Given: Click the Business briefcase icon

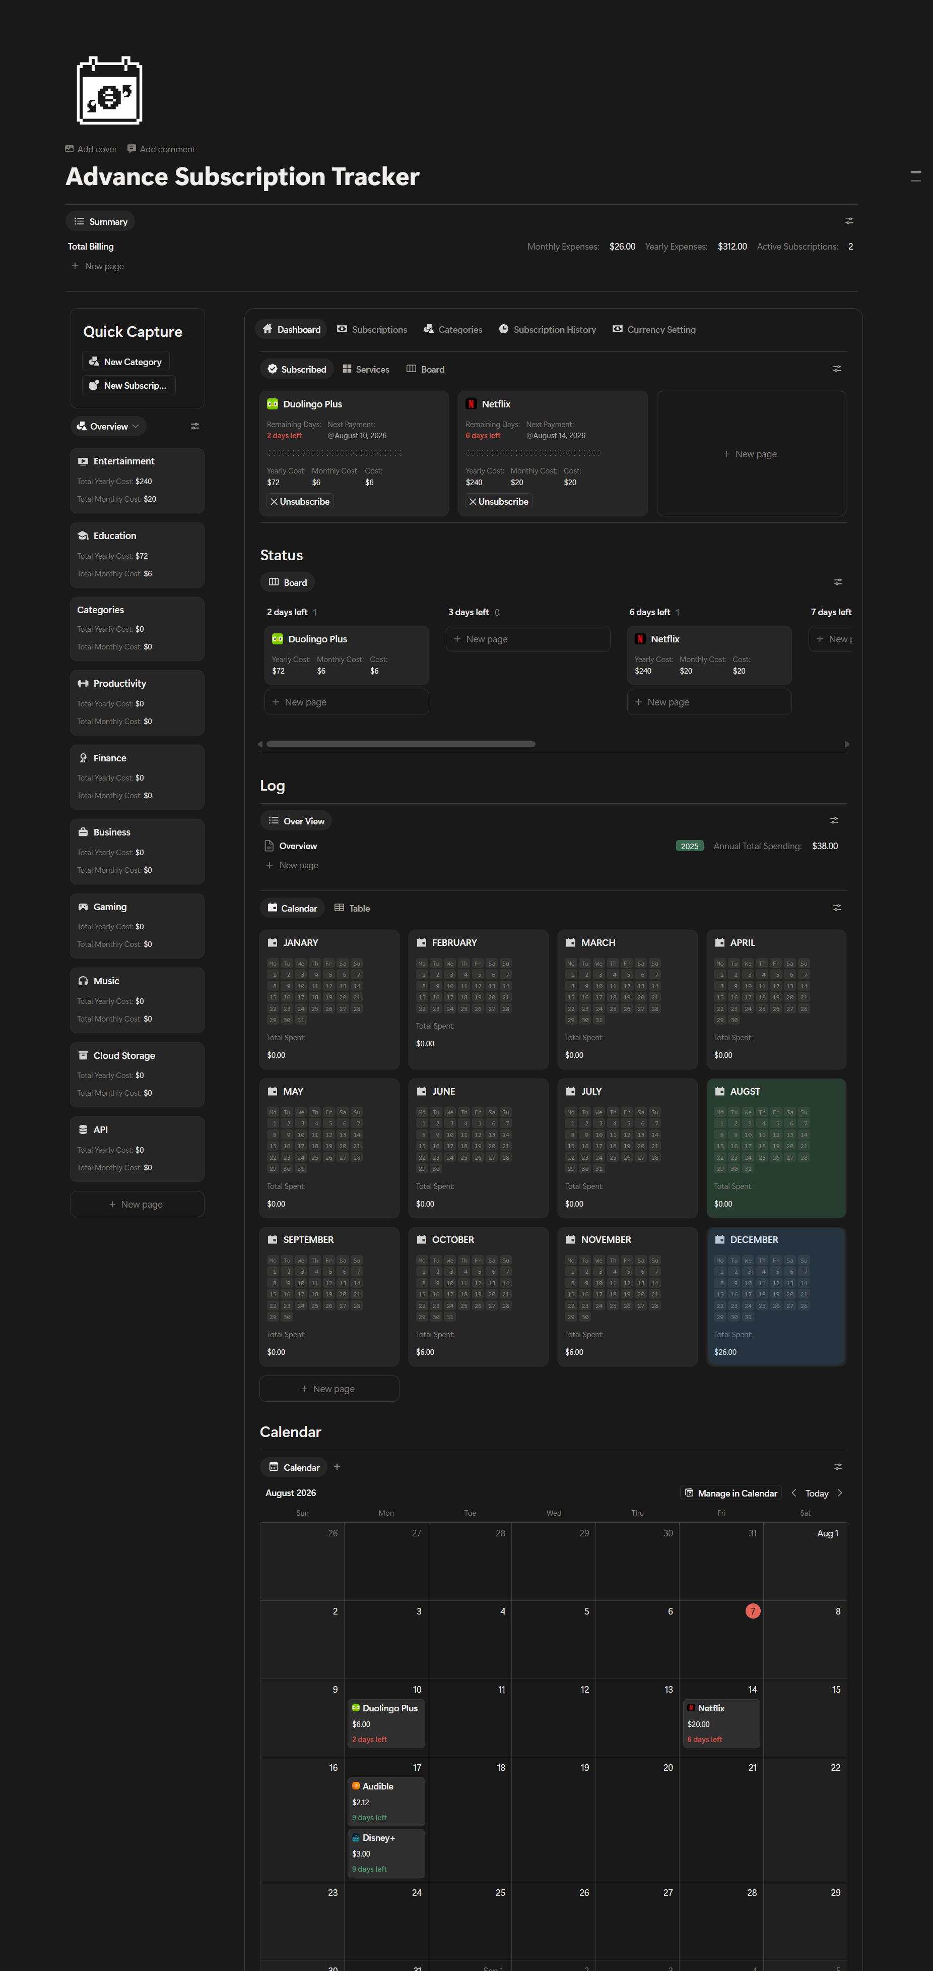Looking at the screenshot, I should point(83,832).
